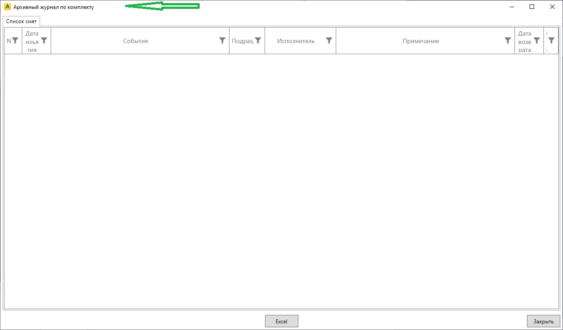Export the journal with the Excel button
563x330 pixels.
coord(281,321)
